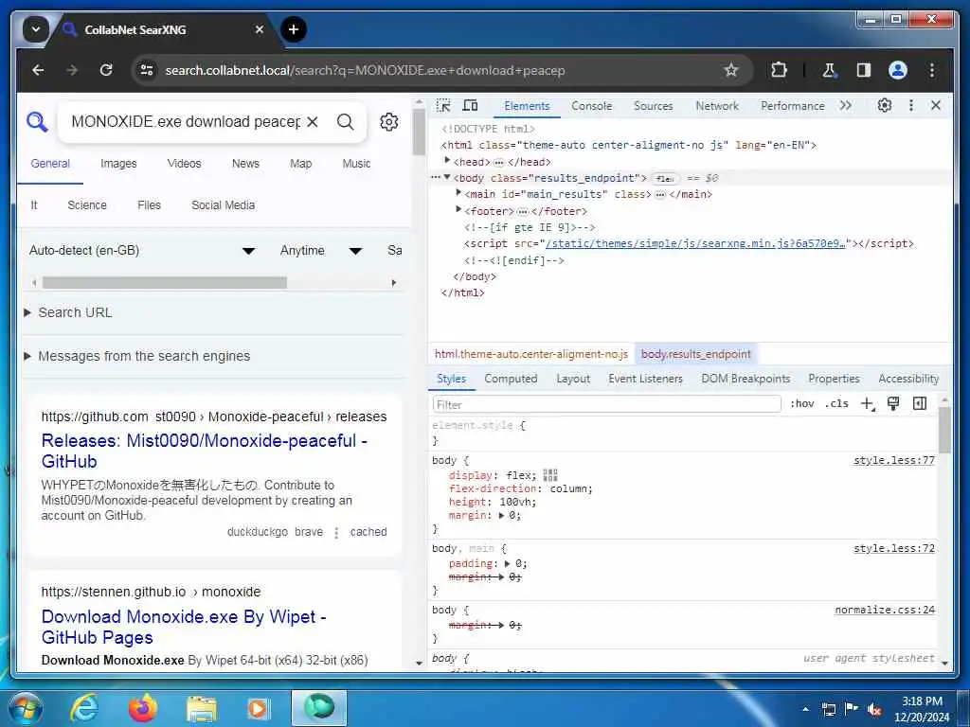Select the News search category

[x=245, y=163]
